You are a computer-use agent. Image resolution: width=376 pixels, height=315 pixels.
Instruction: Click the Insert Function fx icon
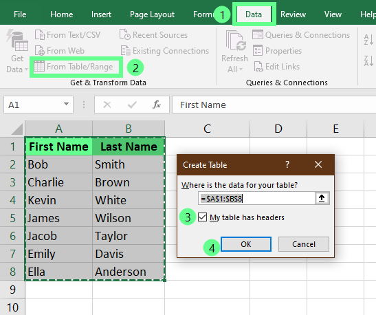point(156,105)
